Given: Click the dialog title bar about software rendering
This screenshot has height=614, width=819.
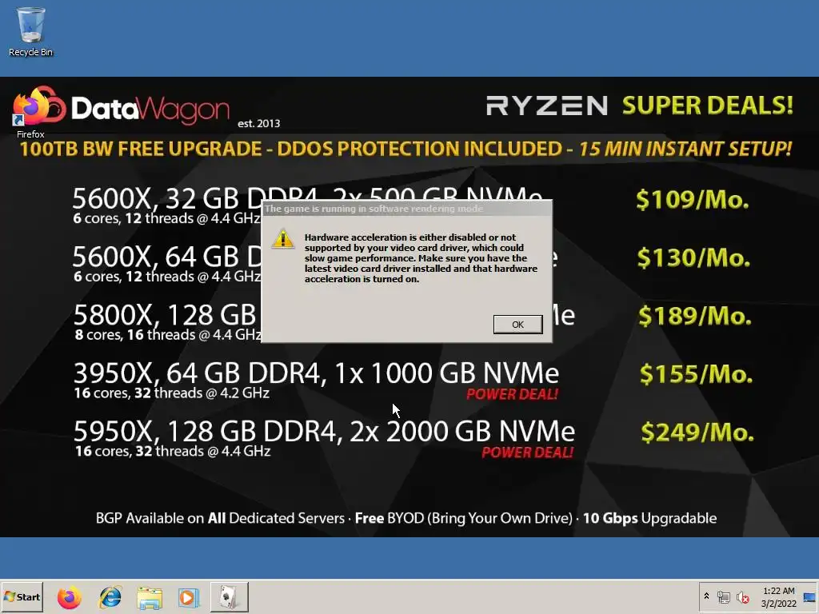Looking at the screenshot, I should [406, 209].
